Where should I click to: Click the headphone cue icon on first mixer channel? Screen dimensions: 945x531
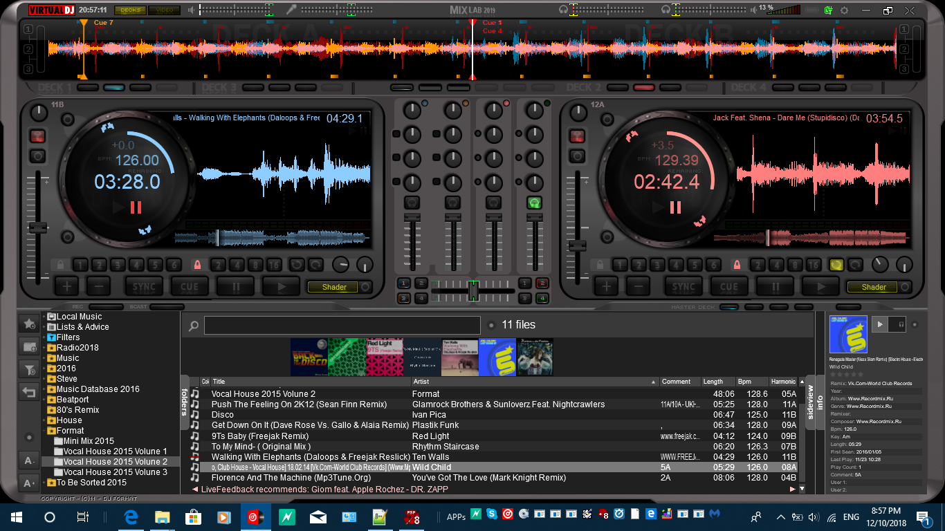coord(412,203)
